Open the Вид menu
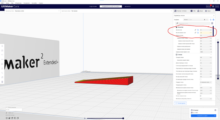This screenshot has width=220, height=120. coord(12,3)
